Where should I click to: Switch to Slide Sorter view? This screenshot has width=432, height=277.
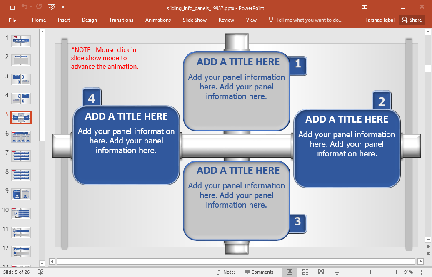305,272
